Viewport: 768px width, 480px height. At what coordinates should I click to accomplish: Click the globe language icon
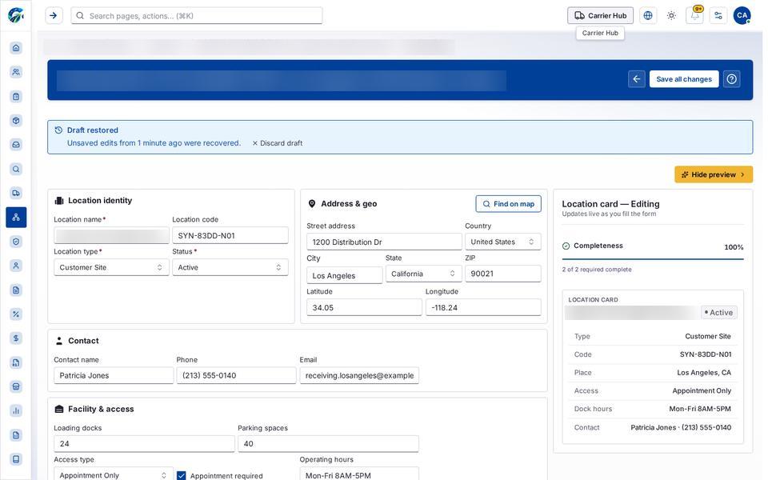point(648,16)
